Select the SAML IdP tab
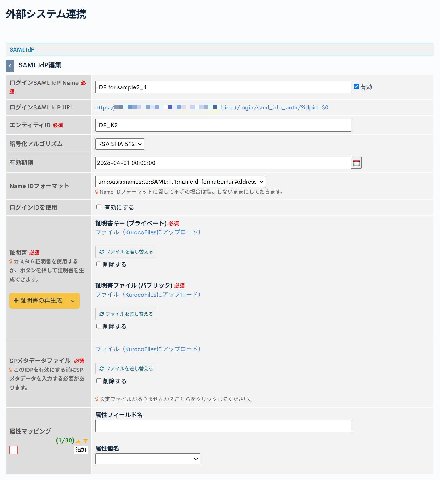The height and width of the screenshot is (480, 440). [x=22, y=50]
